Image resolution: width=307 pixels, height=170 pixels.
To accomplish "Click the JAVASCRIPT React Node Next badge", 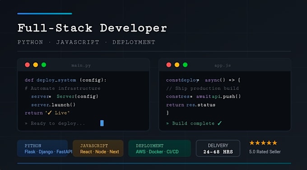I will [x=98, y=148].
